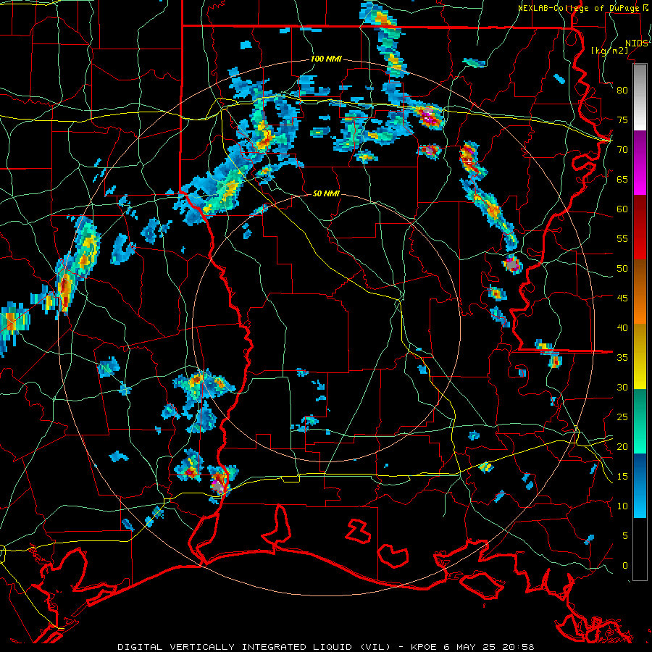Click the "10" scale value
652x652 pixels.
tap(622, 506)
